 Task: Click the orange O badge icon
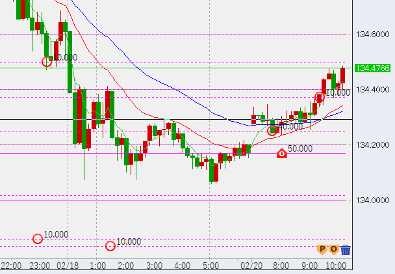333,249
